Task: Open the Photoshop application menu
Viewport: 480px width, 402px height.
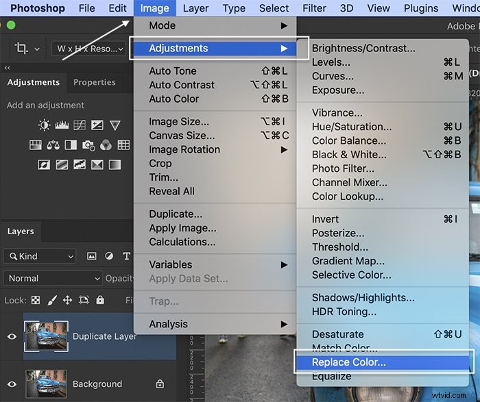Action: pyautogui.click(x=38, y=8)
